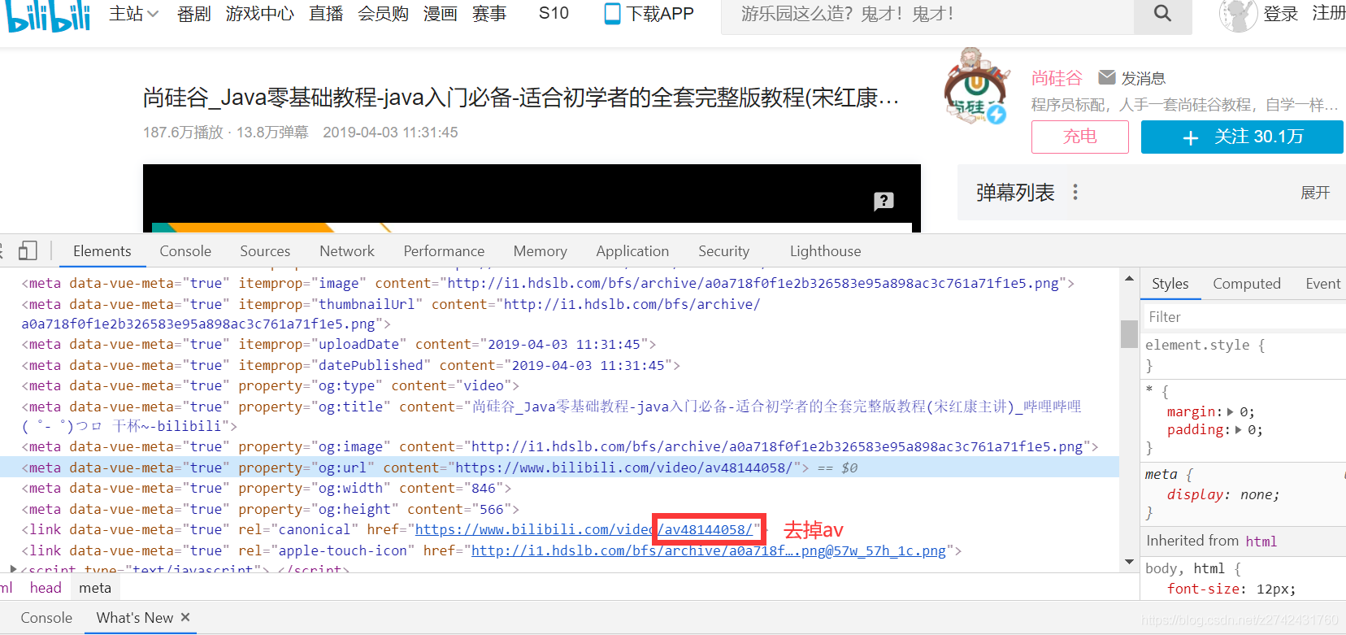Open 会员购 in the top navigation
Viewport: 1346px width, 635px height.
coord(384,14)
